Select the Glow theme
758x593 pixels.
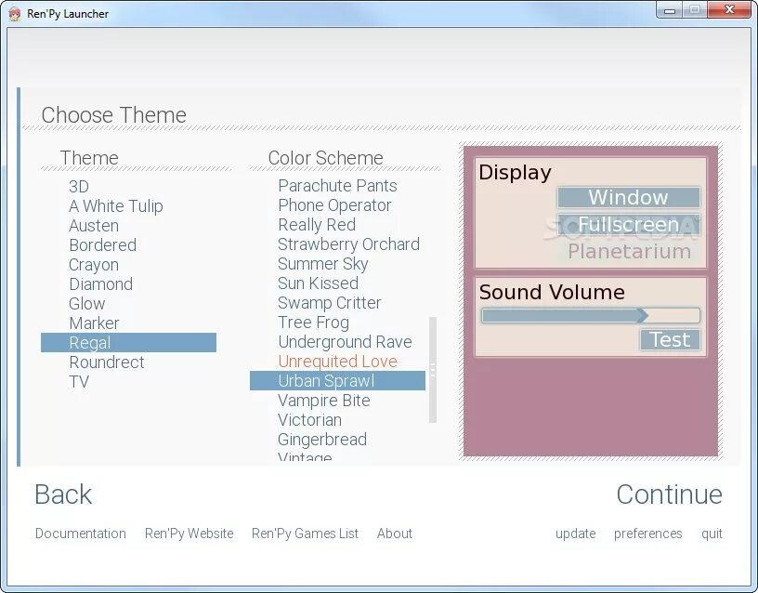(87, 304)
